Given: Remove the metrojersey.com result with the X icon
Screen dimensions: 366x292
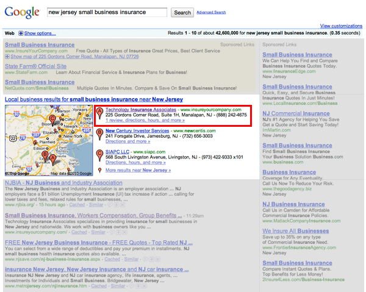Looking at the screenshot, I should click(x=144, y=286).
